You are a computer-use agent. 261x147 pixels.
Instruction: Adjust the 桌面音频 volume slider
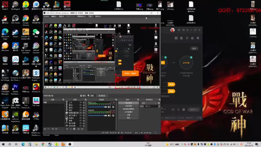(x=98, y=116)
